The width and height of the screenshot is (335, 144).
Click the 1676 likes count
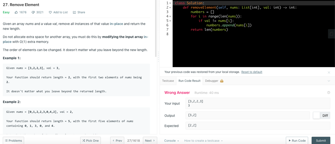(23, 12)
